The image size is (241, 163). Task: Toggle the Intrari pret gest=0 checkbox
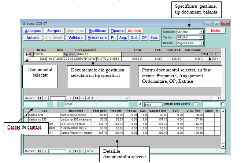195,104
